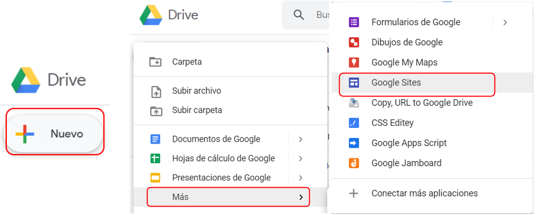This screenshot has height=215, width=536.
Task: Click the search magnifier icon
Action: (299, 15)
